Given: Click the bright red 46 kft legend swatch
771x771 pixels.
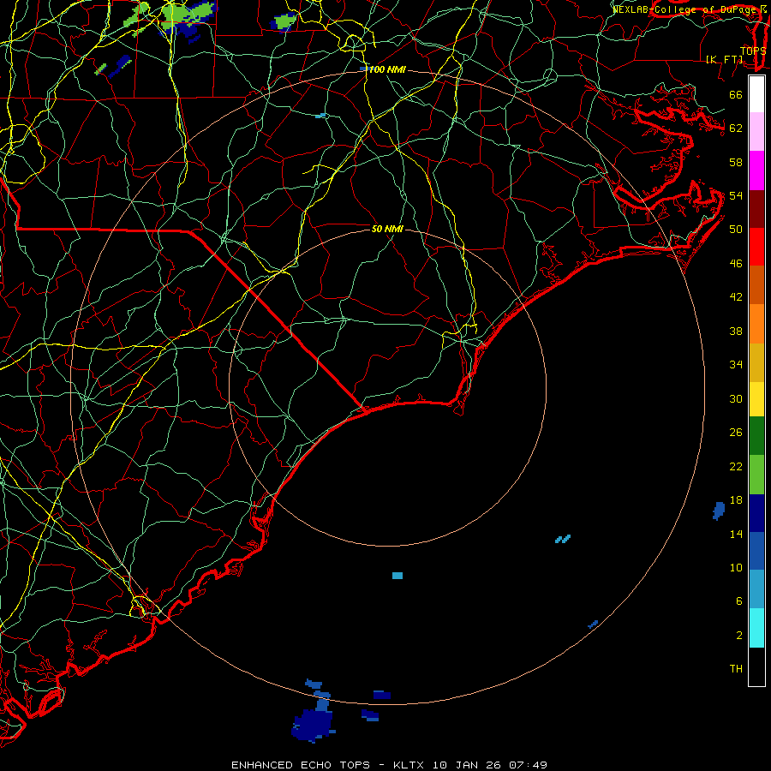Looking at the screenshot, I should pos(756,247).
